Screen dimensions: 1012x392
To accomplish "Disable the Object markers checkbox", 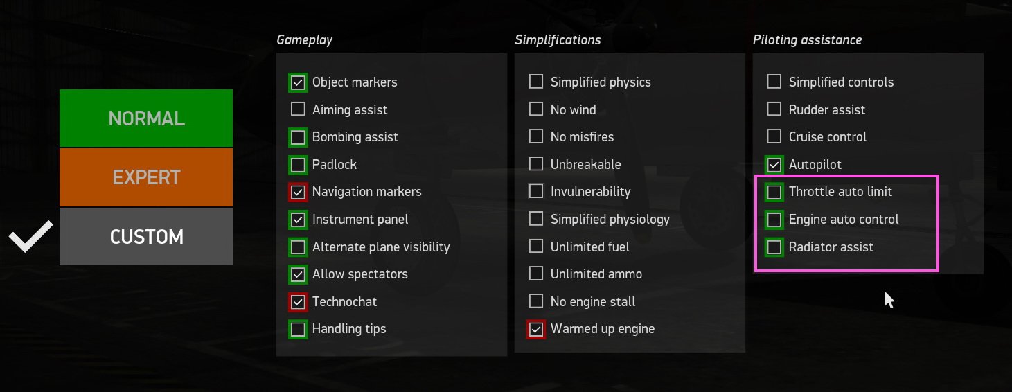I will pyautogui.click(x=298, y=82).
